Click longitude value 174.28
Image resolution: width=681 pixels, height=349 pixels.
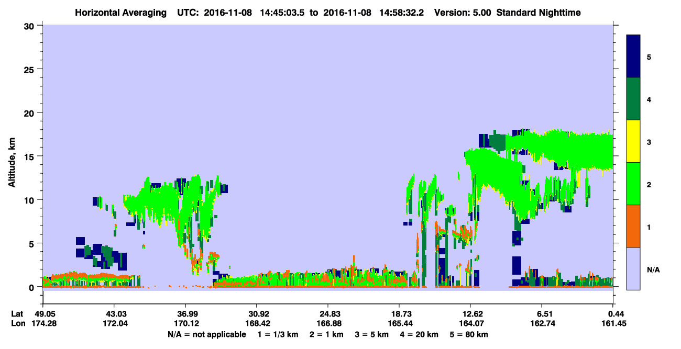pos(45,323)
